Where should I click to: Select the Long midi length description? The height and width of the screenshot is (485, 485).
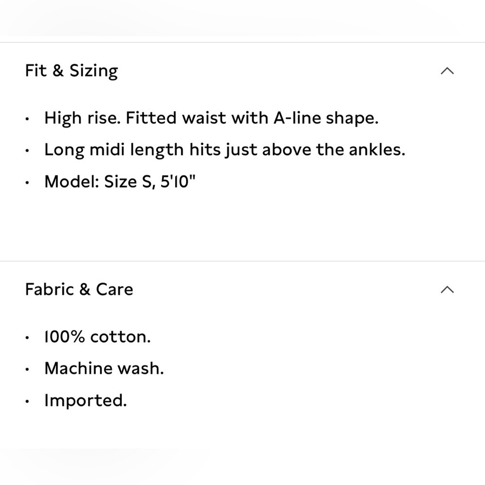click(x=225, y=150)
